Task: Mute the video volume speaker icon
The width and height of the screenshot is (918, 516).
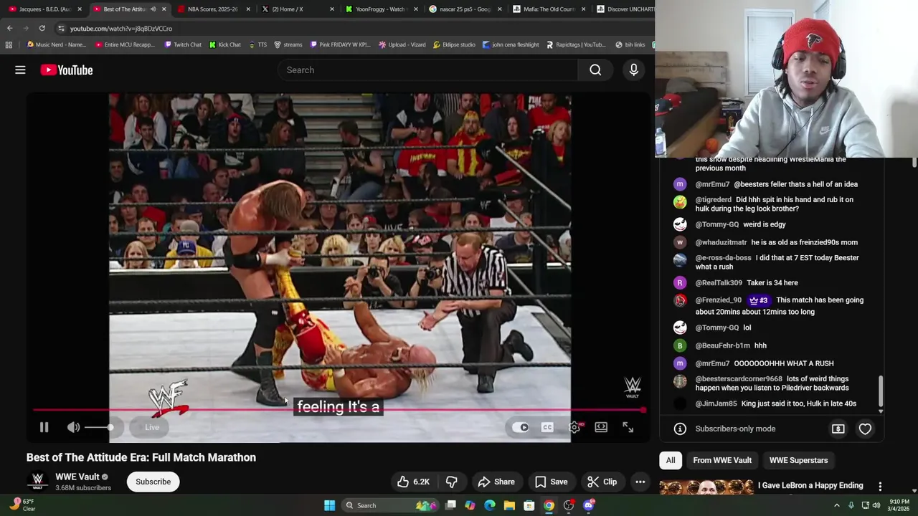Action: click(73, 427)
